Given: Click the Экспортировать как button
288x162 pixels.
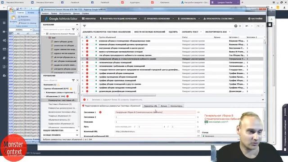Looking at the screenshot, I should [x=216, y=32].
